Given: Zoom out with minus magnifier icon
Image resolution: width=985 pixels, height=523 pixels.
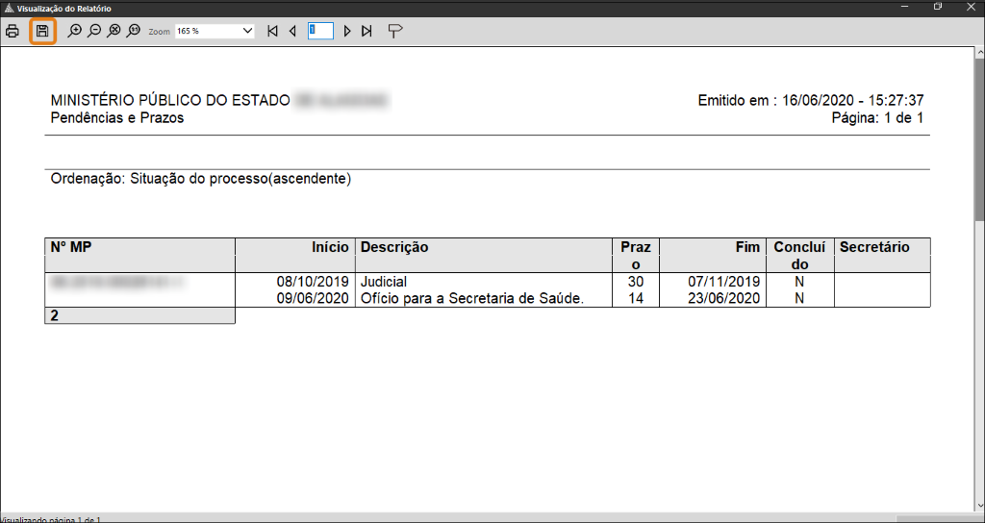Looking at the screenshot, I should pos(94,31).
